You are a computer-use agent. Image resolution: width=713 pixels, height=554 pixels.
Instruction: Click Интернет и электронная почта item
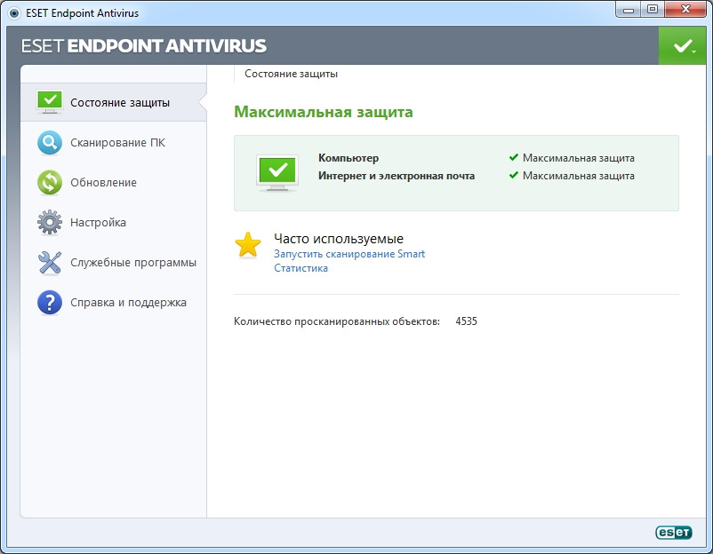pyautogui.click(x=397, y=176)
